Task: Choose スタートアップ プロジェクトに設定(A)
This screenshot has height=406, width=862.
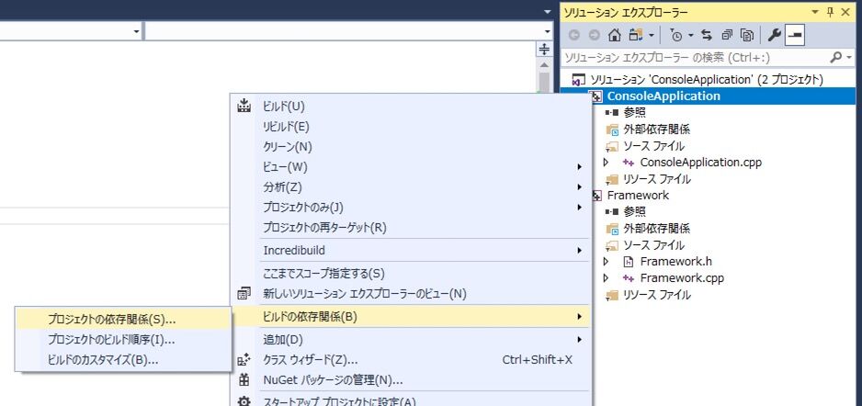Action: coord(410,401)
